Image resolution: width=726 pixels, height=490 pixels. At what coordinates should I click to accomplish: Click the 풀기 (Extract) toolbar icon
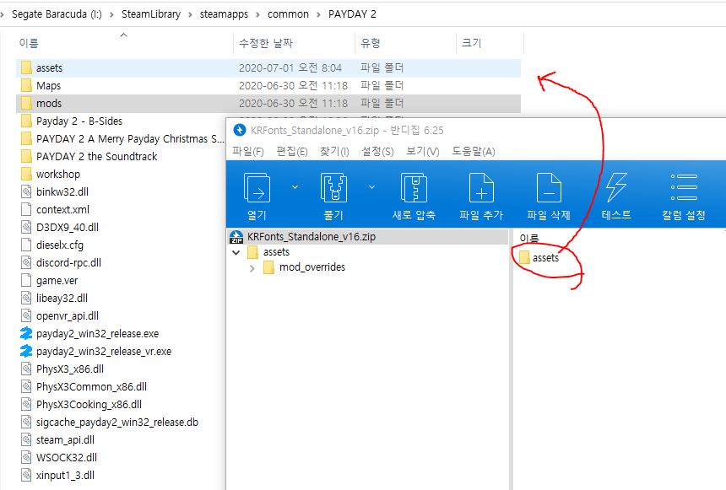[x=333, y=188]
